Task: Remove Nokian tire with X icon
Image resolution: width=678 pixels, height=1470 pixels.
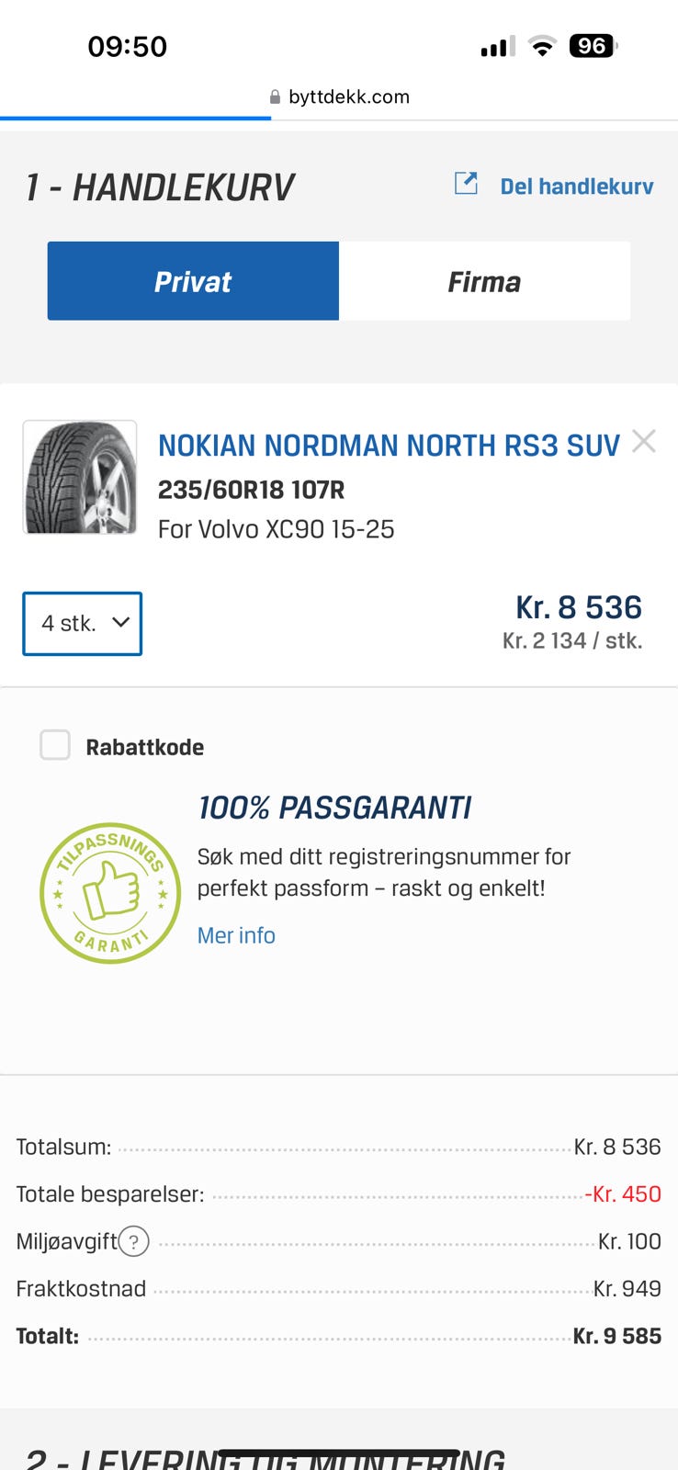Action: (644, 442)
